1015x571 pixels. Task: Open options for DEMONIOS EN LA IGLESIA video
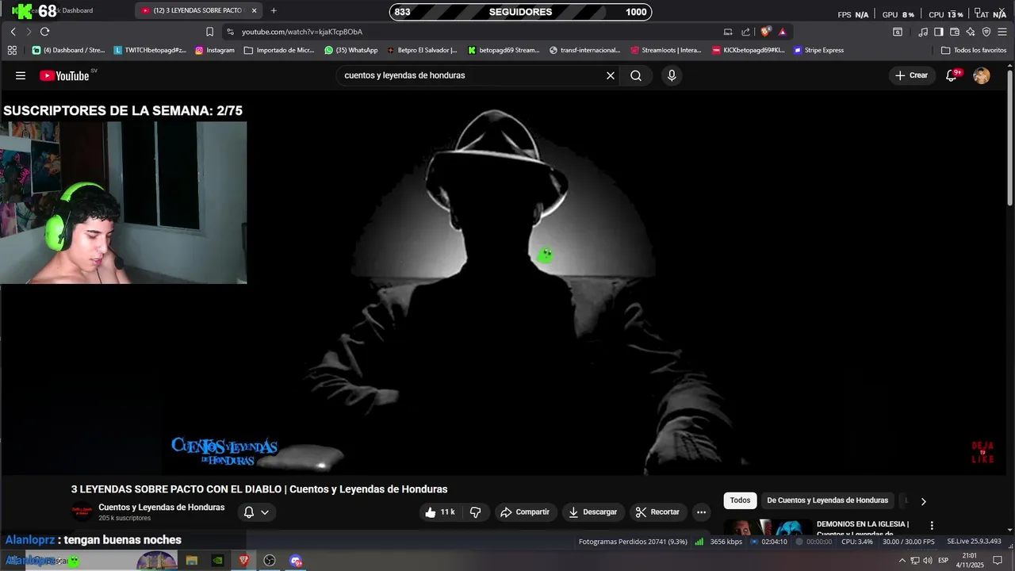click(932, 525)
